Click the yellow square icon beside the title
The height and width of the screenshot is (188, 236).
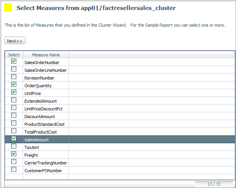(x=9, y=7)
